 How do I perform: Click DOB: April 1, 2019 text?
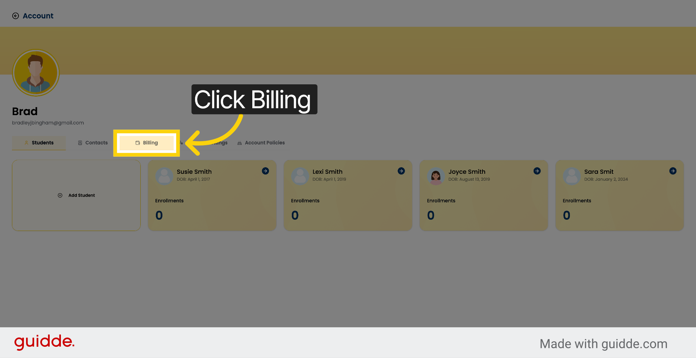click(x=330, y=179)
